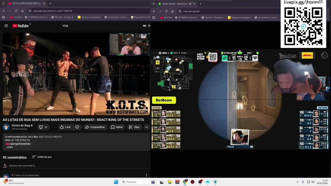Open the 11:32 clock and date panel
This screenshot has height=186, width=331.
pyautogui.click(x=323, y=182)
